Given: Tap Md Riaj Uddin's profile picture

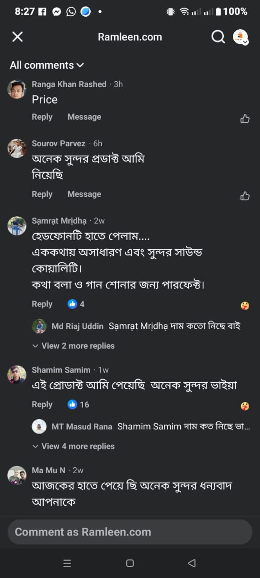Looking at the screenshot, I should click(x=39, y=326).
